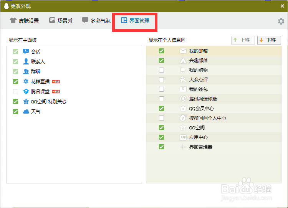The height and width of the screenshot is (208, 288).
Task: Enable the 腾讯课堂 checkbox
Action: (x=16, y=91)
